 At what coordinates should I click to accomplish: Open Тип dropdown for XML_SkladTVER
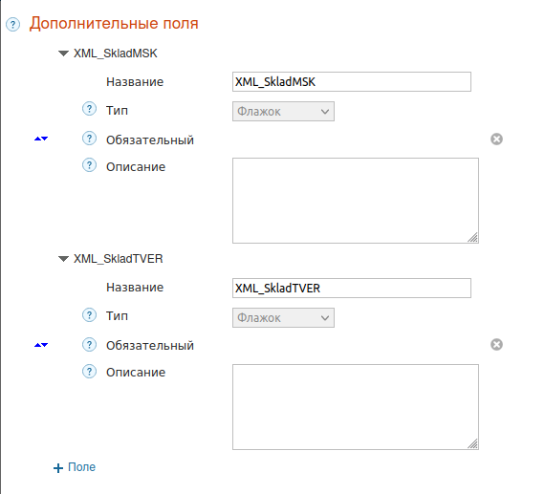pyautogui.click(x=283, y=317)
